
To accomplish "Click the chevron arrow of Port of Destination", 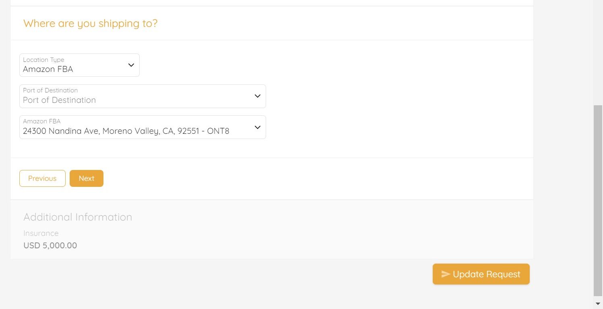I will point(258,96).
